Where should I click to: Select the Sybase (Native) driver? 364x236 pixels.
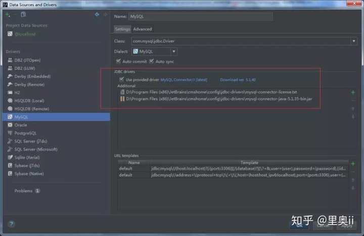click(29, 173)
